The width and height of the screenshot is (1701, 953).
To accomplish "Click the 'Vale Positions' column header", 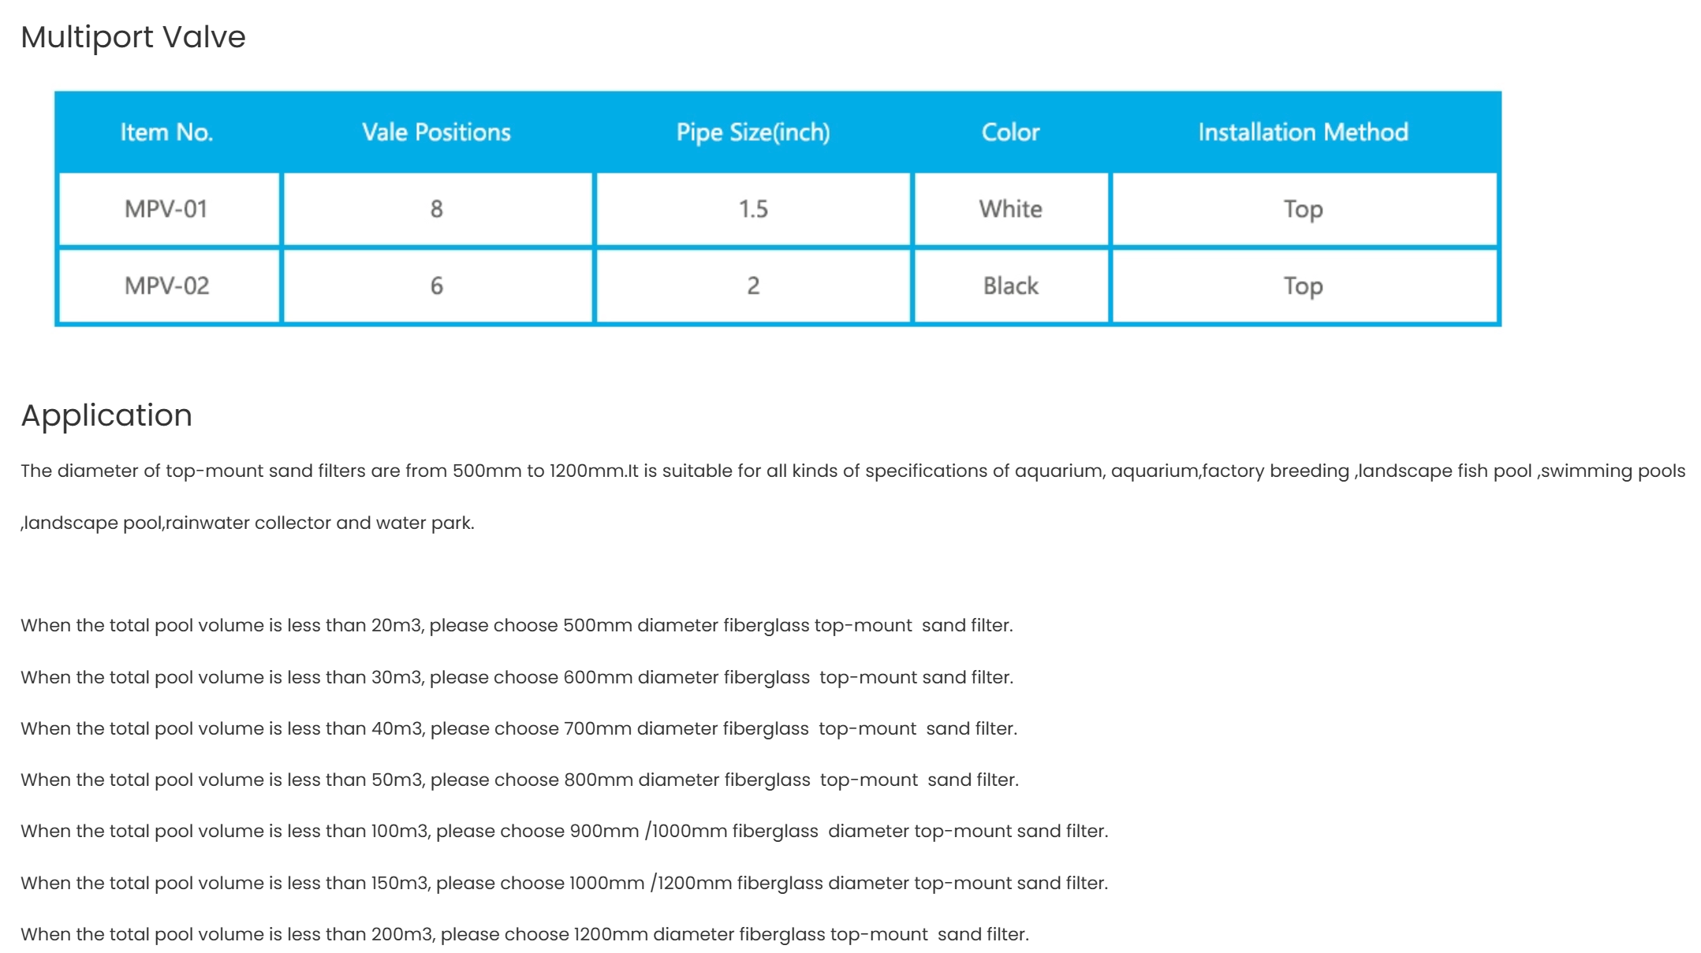I will 437,132.
